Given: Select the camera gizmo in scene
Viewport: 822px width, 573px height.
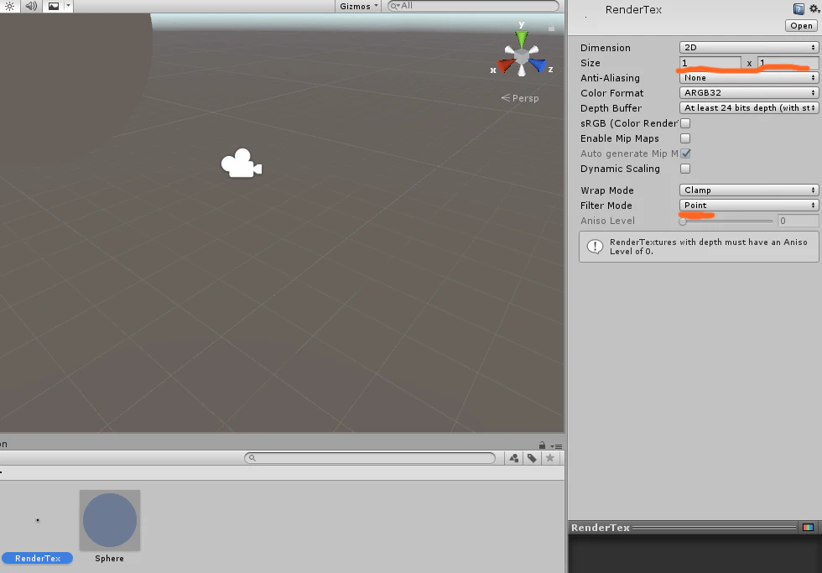Looking at the screenshot, I should tap(242, 164).
